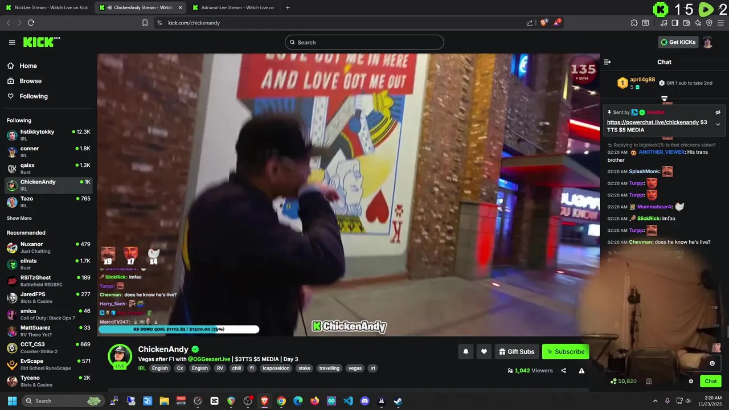Open Windows Start menu

point(12,401)
